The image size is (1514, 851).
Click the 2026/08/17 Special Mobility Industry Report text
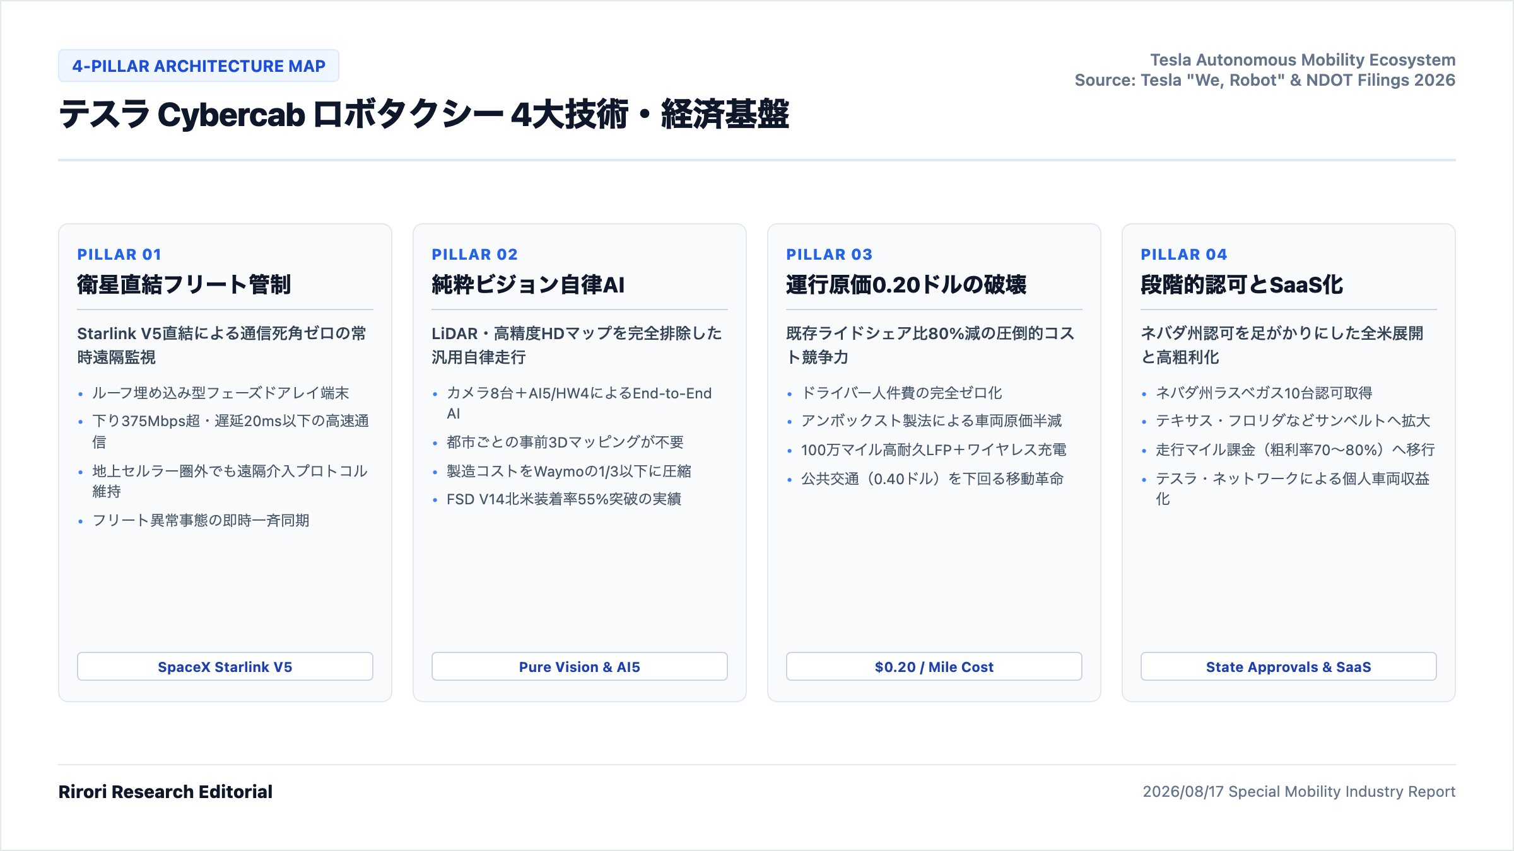tap(1299, 792)
